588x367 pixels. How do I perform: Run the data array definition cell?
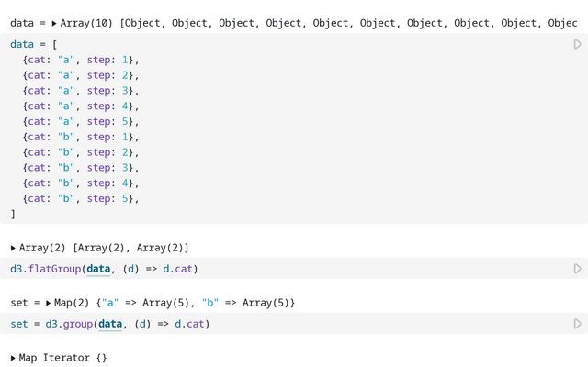coord(577,44)
